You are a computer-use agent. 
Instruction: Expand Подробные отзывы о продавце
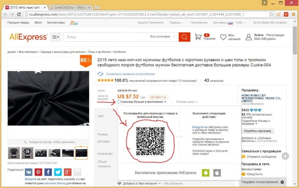click(x=256, y=122)
